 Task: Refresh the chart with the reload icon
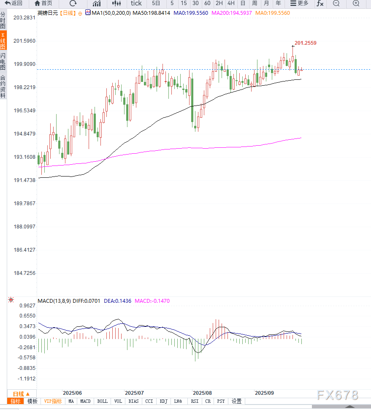(x=73, y=3)
